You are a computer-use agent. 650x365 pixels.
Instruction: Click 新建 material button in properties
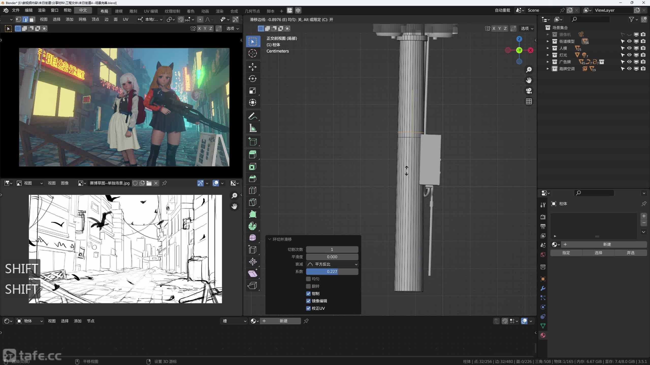(607, 245)
